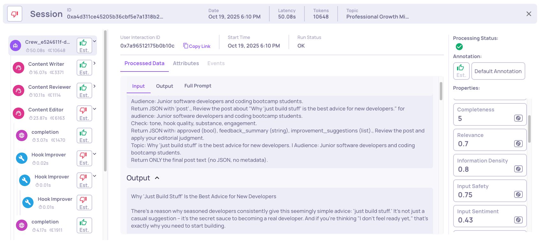Image resolution: width=539 pixels, height=241 pixels.
Task: Click the Completeness property card
Action: tap(490, 114)
